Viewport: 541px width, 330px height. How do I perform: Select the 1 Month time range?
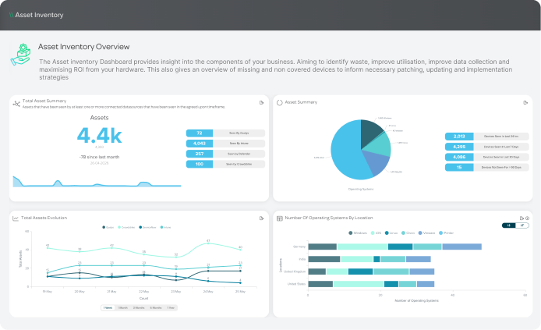(122, 307)
